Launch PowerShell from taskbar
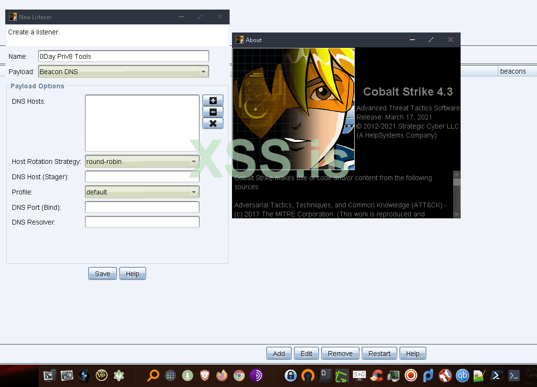Viewport: 537px width, 387px height. 496,376
